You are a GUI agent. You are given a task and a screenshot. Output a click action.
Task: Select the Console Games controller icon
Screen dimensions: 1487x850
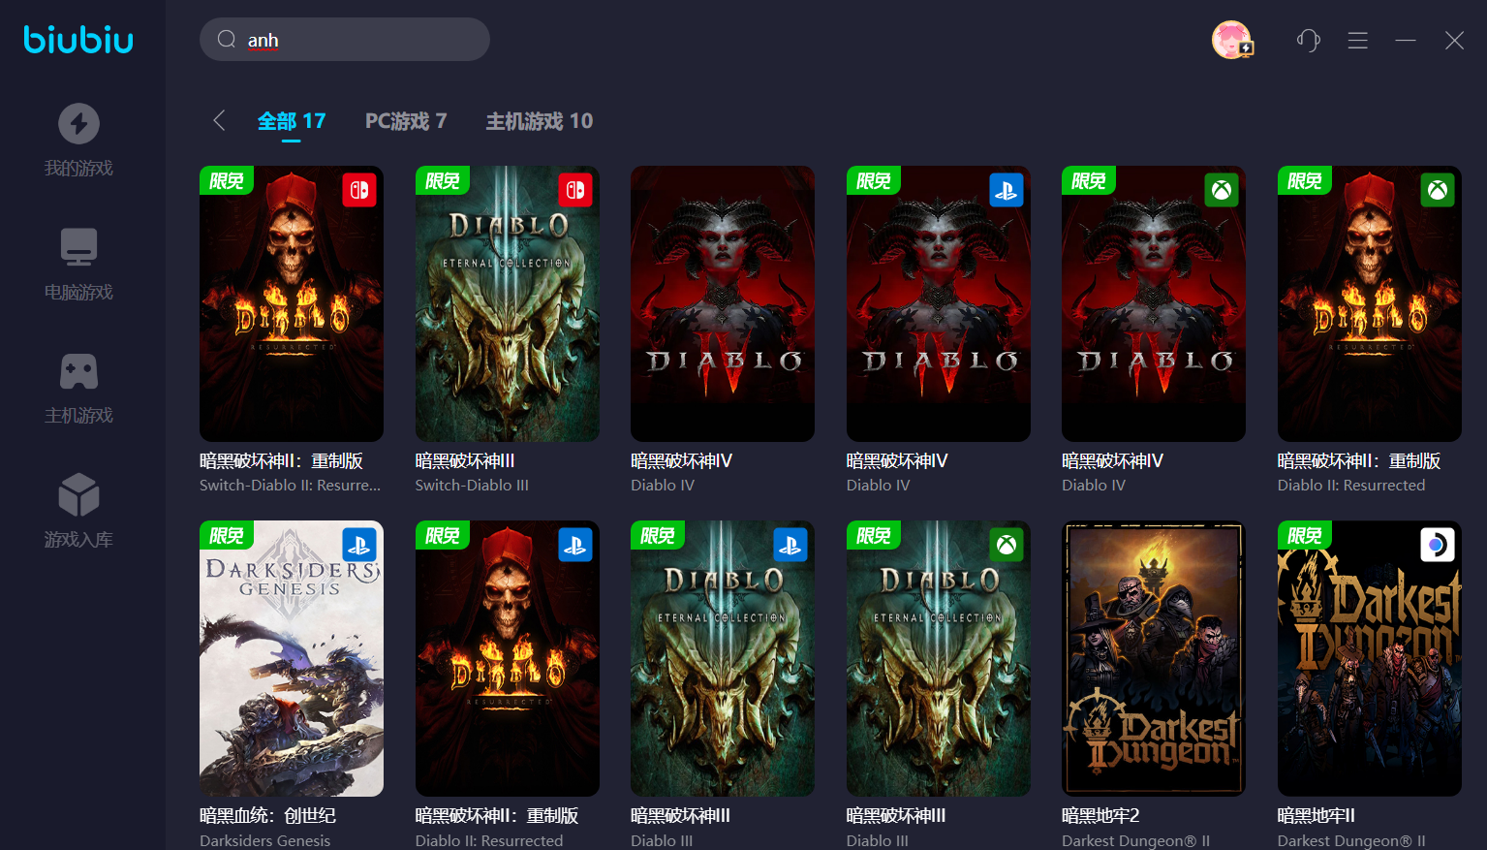tap(78, 371)
